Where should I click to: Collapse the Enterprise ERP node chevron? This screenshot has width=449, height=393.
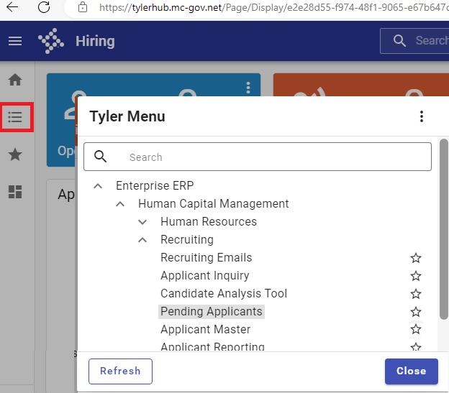pos(98,186)
